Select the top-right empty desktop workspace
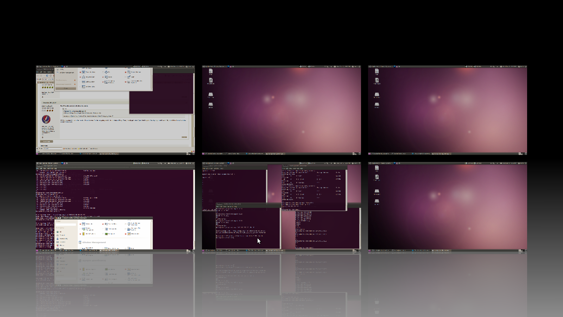 click(448, 110)
